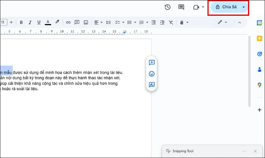
Task: Open the text color picker
Action: pos(48,22)
